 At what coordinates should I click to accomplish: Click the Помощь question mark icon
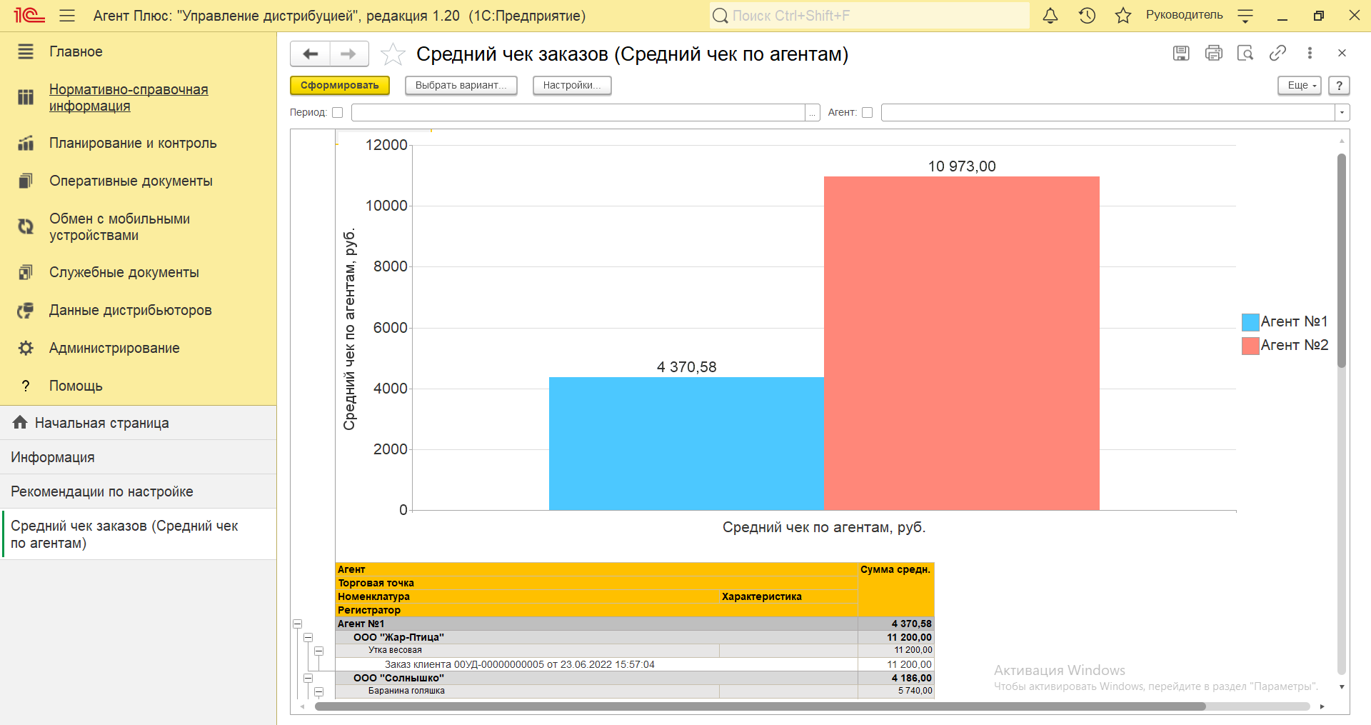(x=26, y=386)
